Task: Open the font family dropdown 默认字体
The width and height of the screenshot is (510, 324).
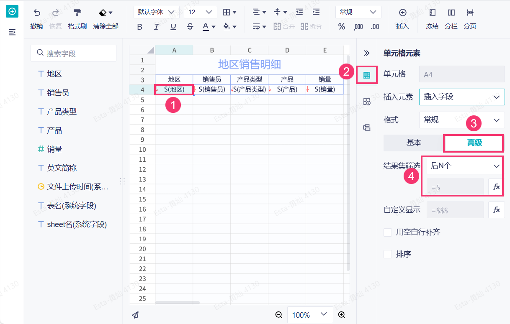Action: (x=157, y=12)
